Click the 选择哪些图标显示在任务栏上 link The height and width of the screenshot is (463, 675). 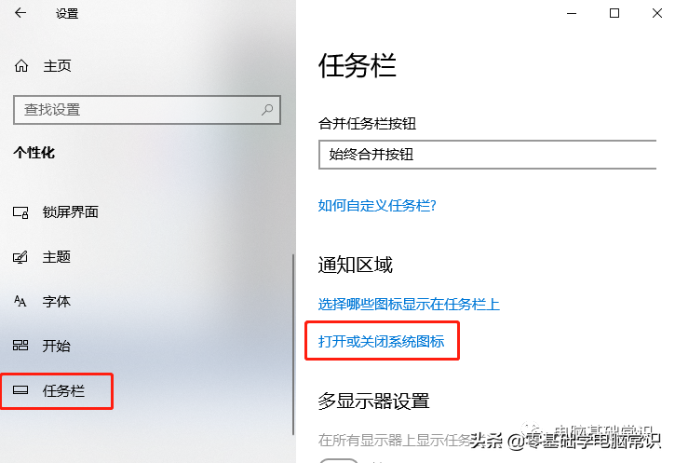click(x=409, y=305)
